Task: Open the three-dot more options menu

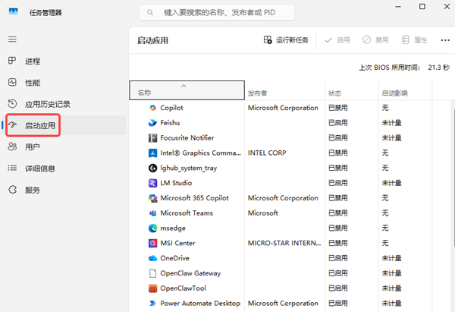Action: (445, 40)
